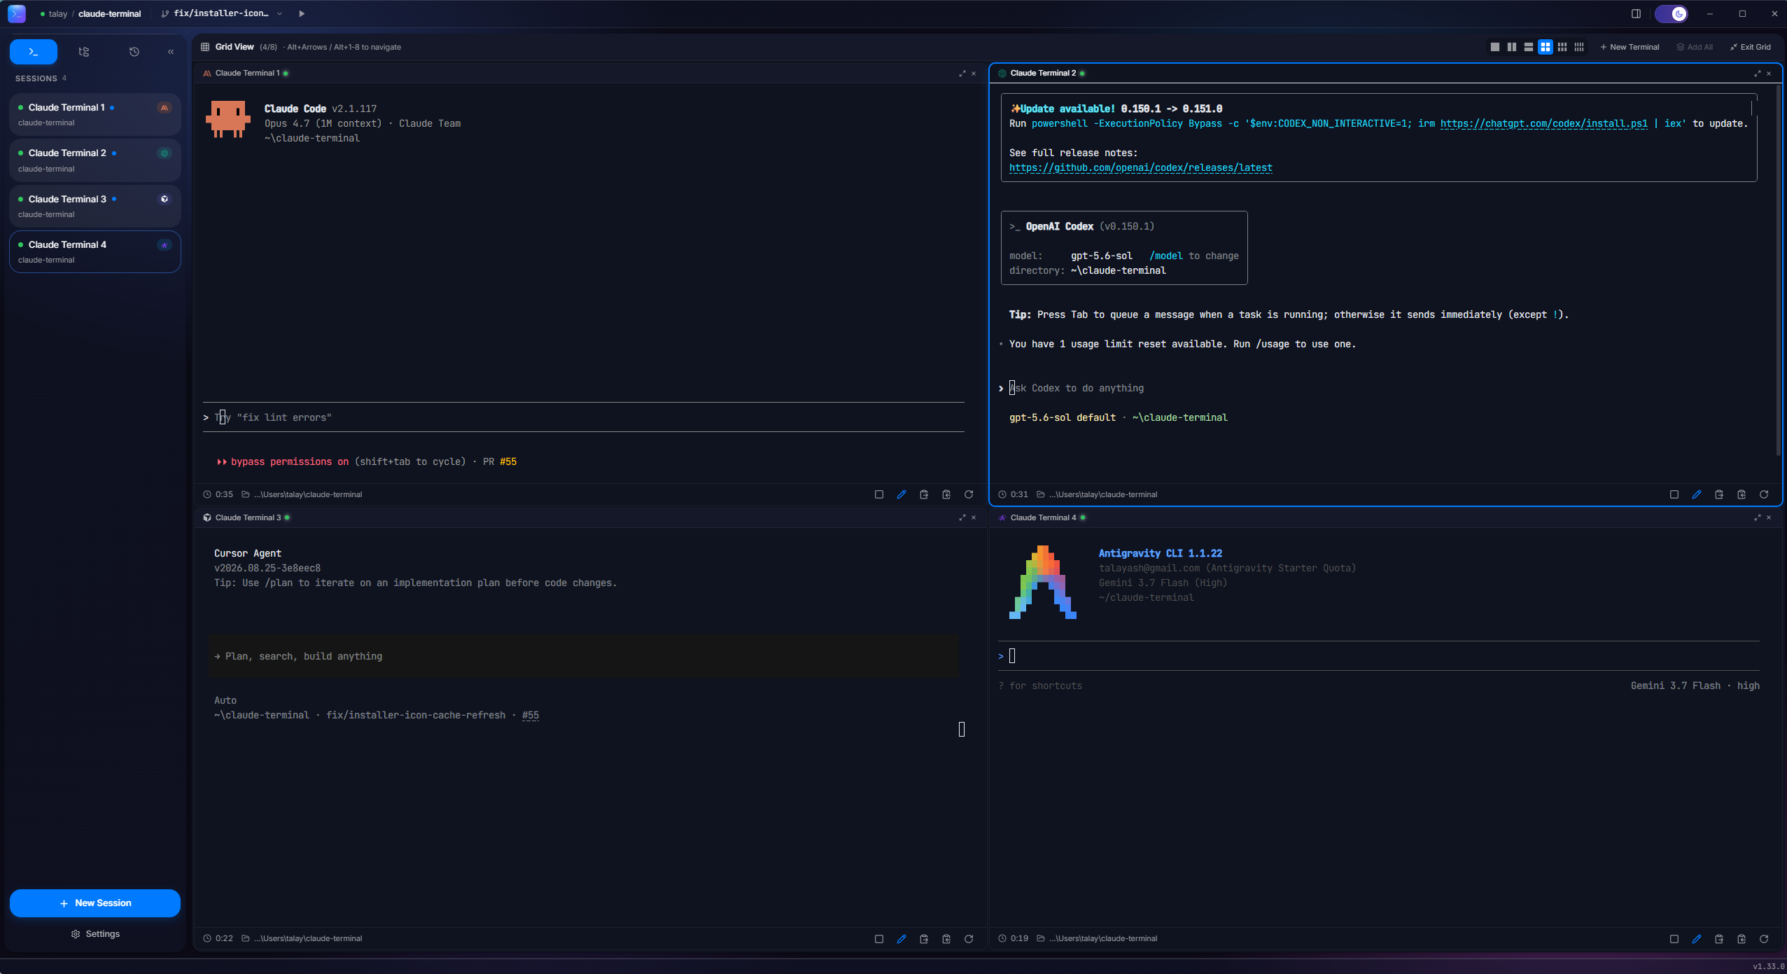Open the fix/installer-icon branch dropdown

222,13
